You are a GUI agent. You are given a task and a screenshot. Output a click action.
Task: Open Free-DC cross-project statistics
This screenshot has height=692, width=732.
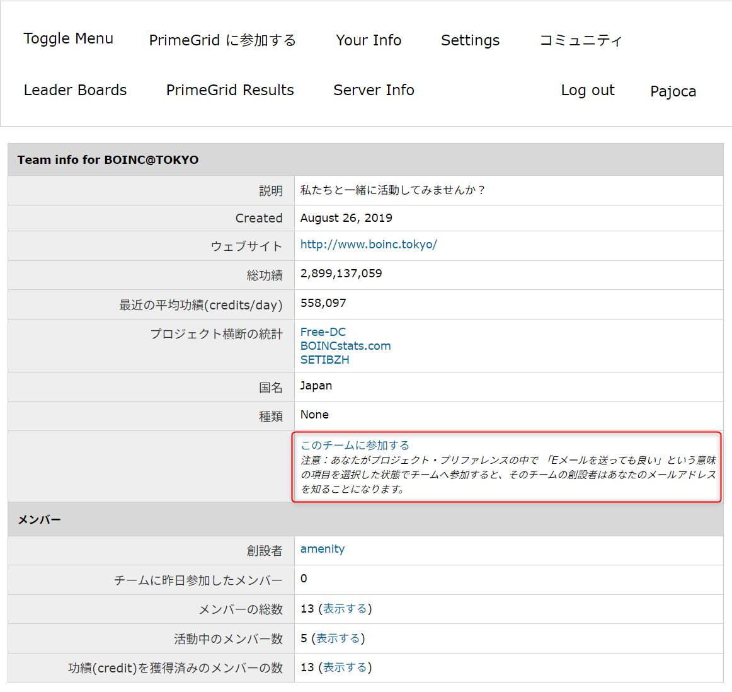click(x=323, y=332)
